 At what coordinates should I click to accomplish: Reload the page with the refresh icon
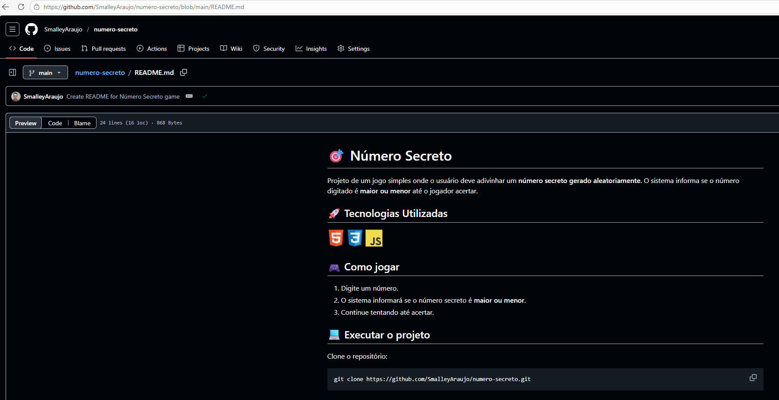point(21,7)
